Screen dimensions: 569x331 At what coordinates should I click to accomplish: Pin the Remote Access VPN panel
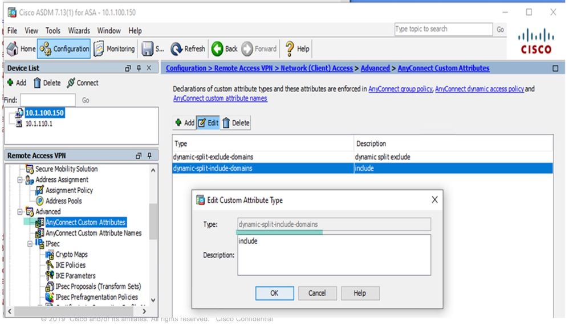click(149, 156)
